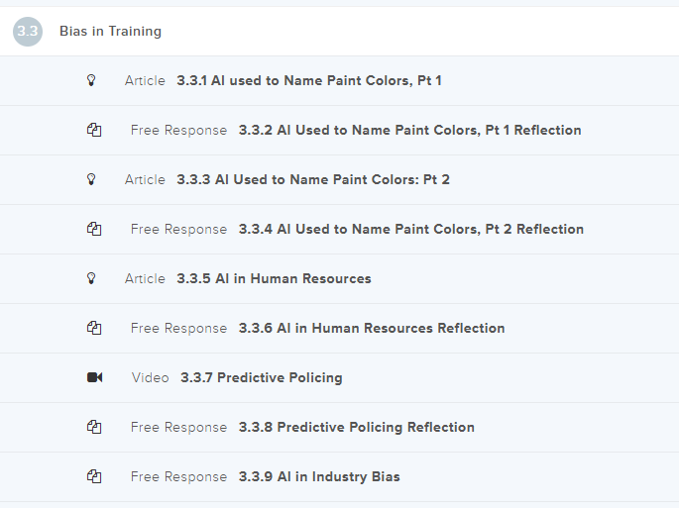This screenshot has width=679, height=508.
Task: Click the free response icon beside 3.3.2
Action: click(94, 130)
